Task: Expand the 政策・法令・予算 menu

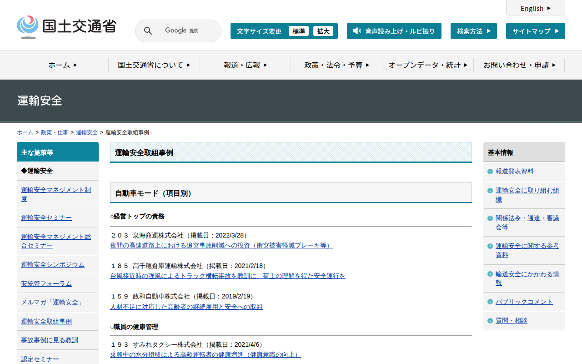Action: [336, 65]
